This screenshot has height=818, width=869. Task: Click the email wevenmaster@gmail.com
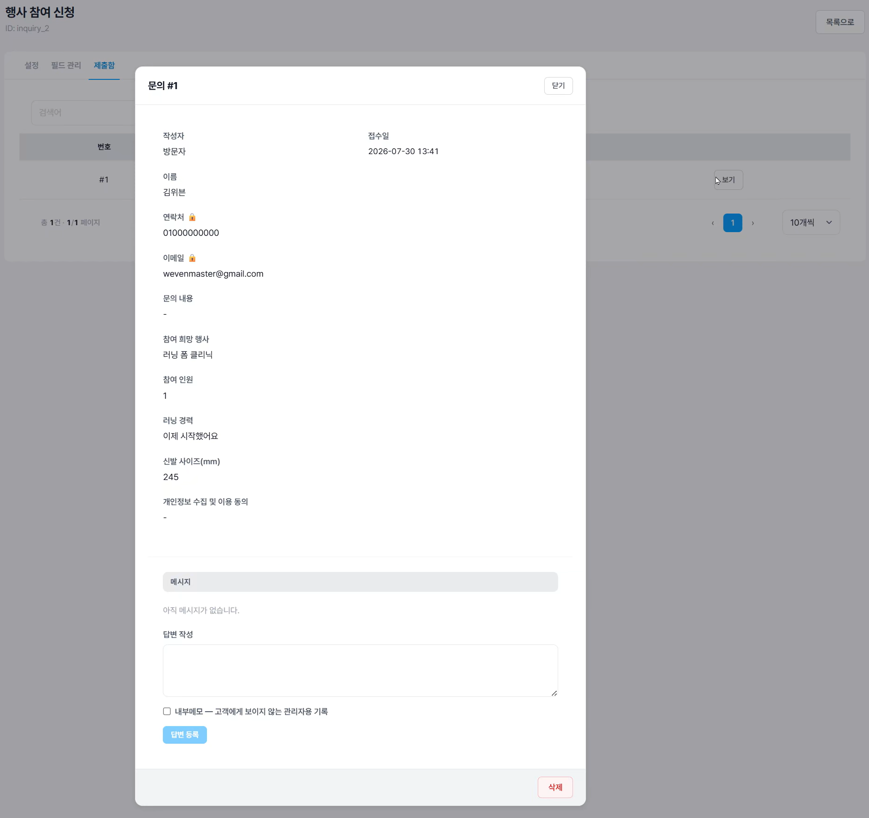coord(213,274)
